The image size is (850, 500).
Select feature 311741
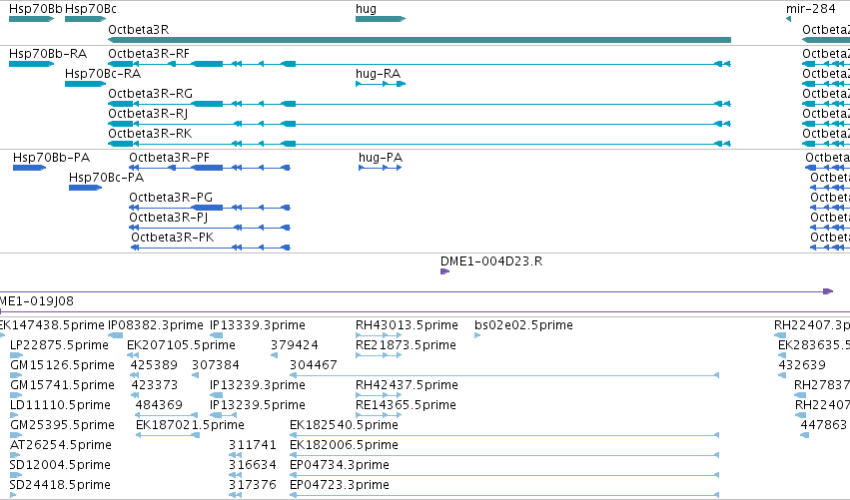(253, 446)
